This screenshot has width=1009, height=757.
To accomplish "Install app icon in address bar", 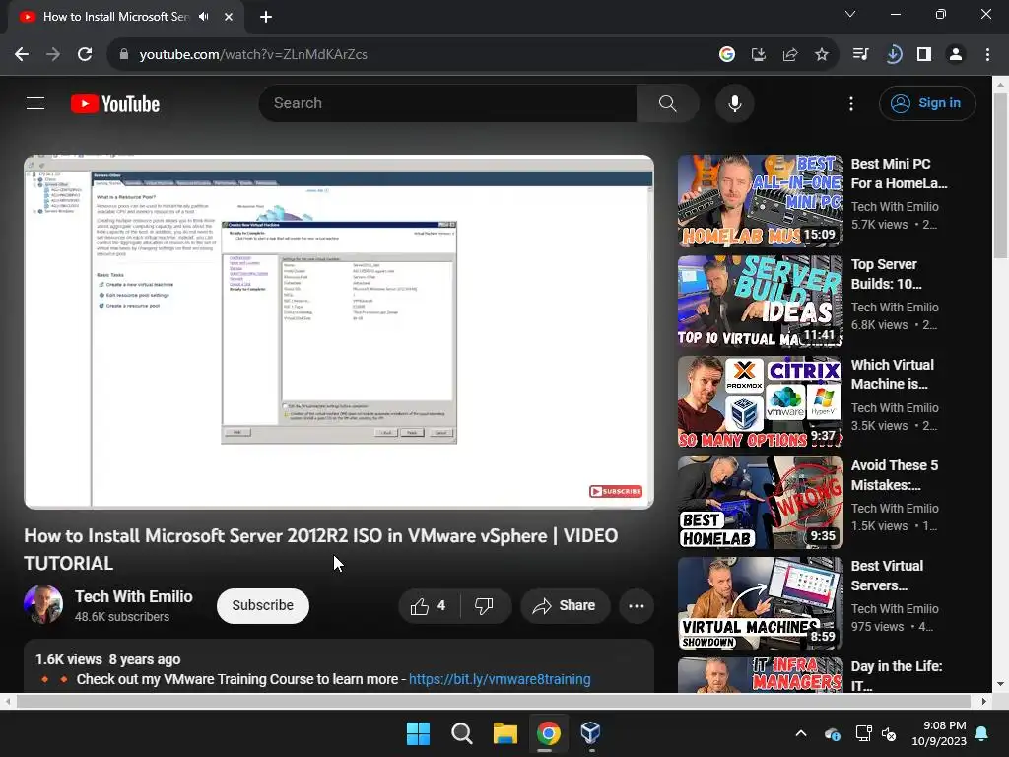I will coord(759,54).
